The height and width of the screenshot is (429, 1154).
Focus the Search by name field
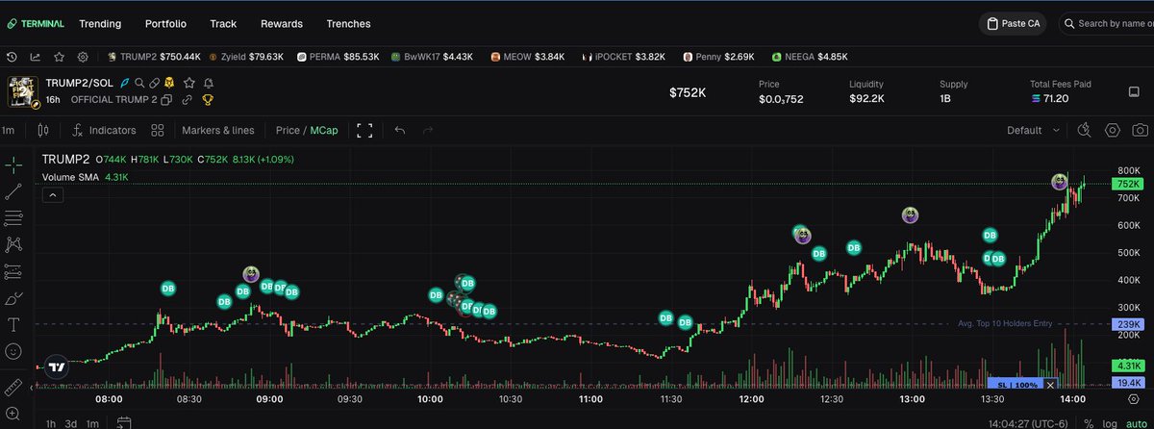(1106, 23)
